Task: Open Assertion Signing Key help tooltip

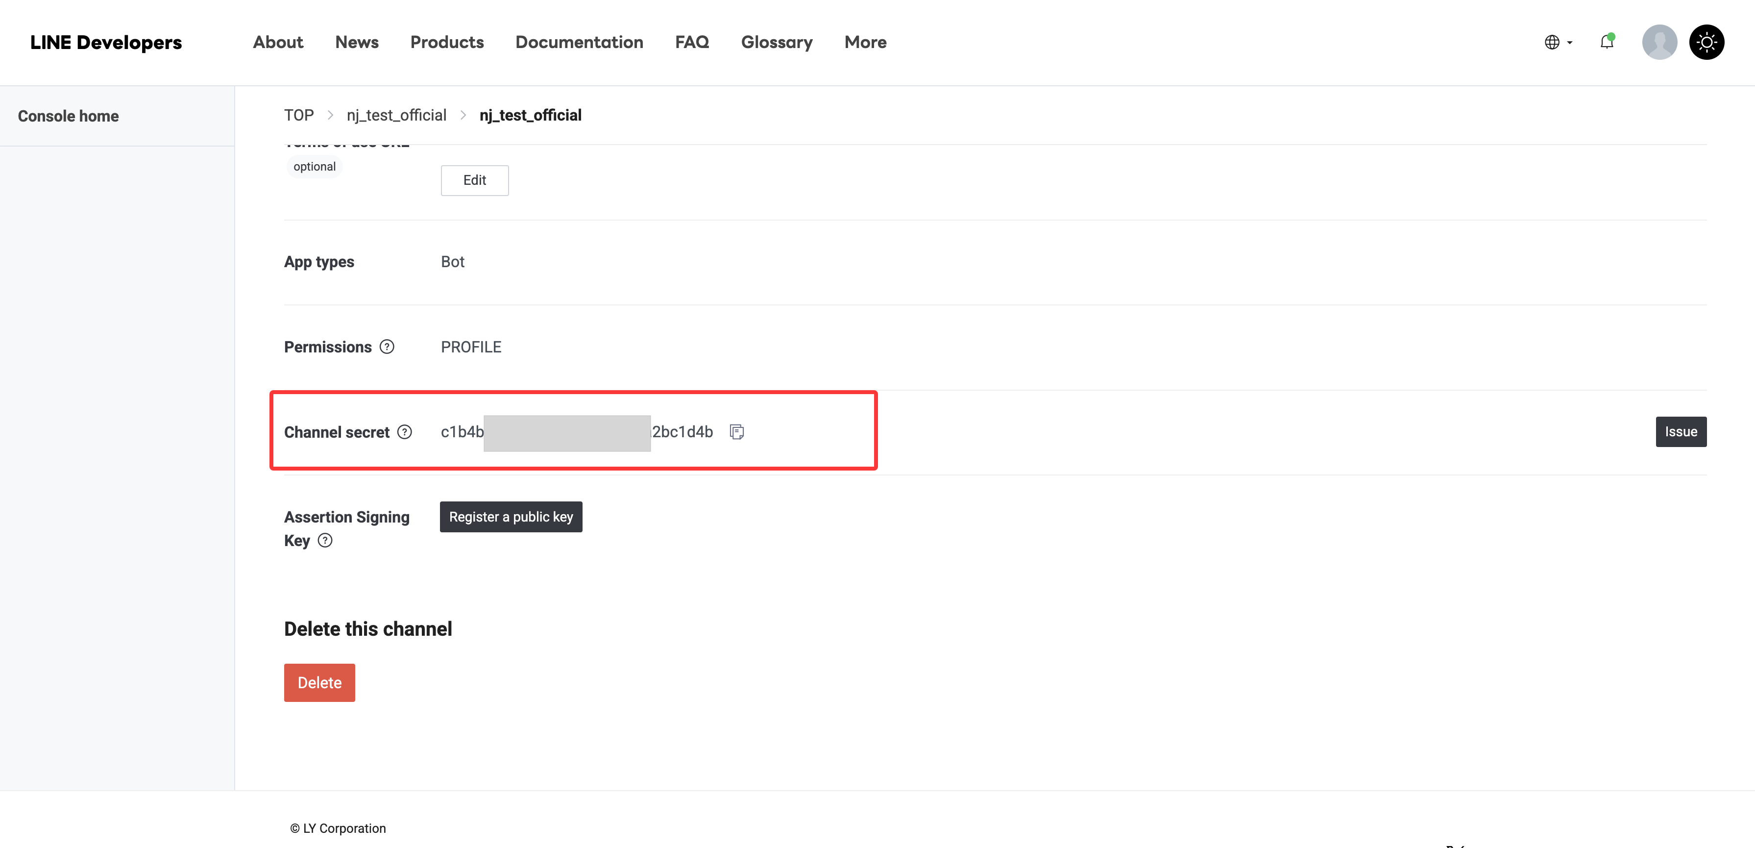Action: click(x=326, y=541)
